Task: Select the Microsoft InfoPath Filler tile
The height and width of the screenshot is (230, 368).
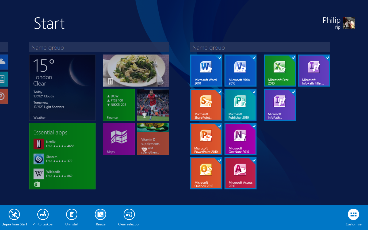Action: click(x=314, y=70)
